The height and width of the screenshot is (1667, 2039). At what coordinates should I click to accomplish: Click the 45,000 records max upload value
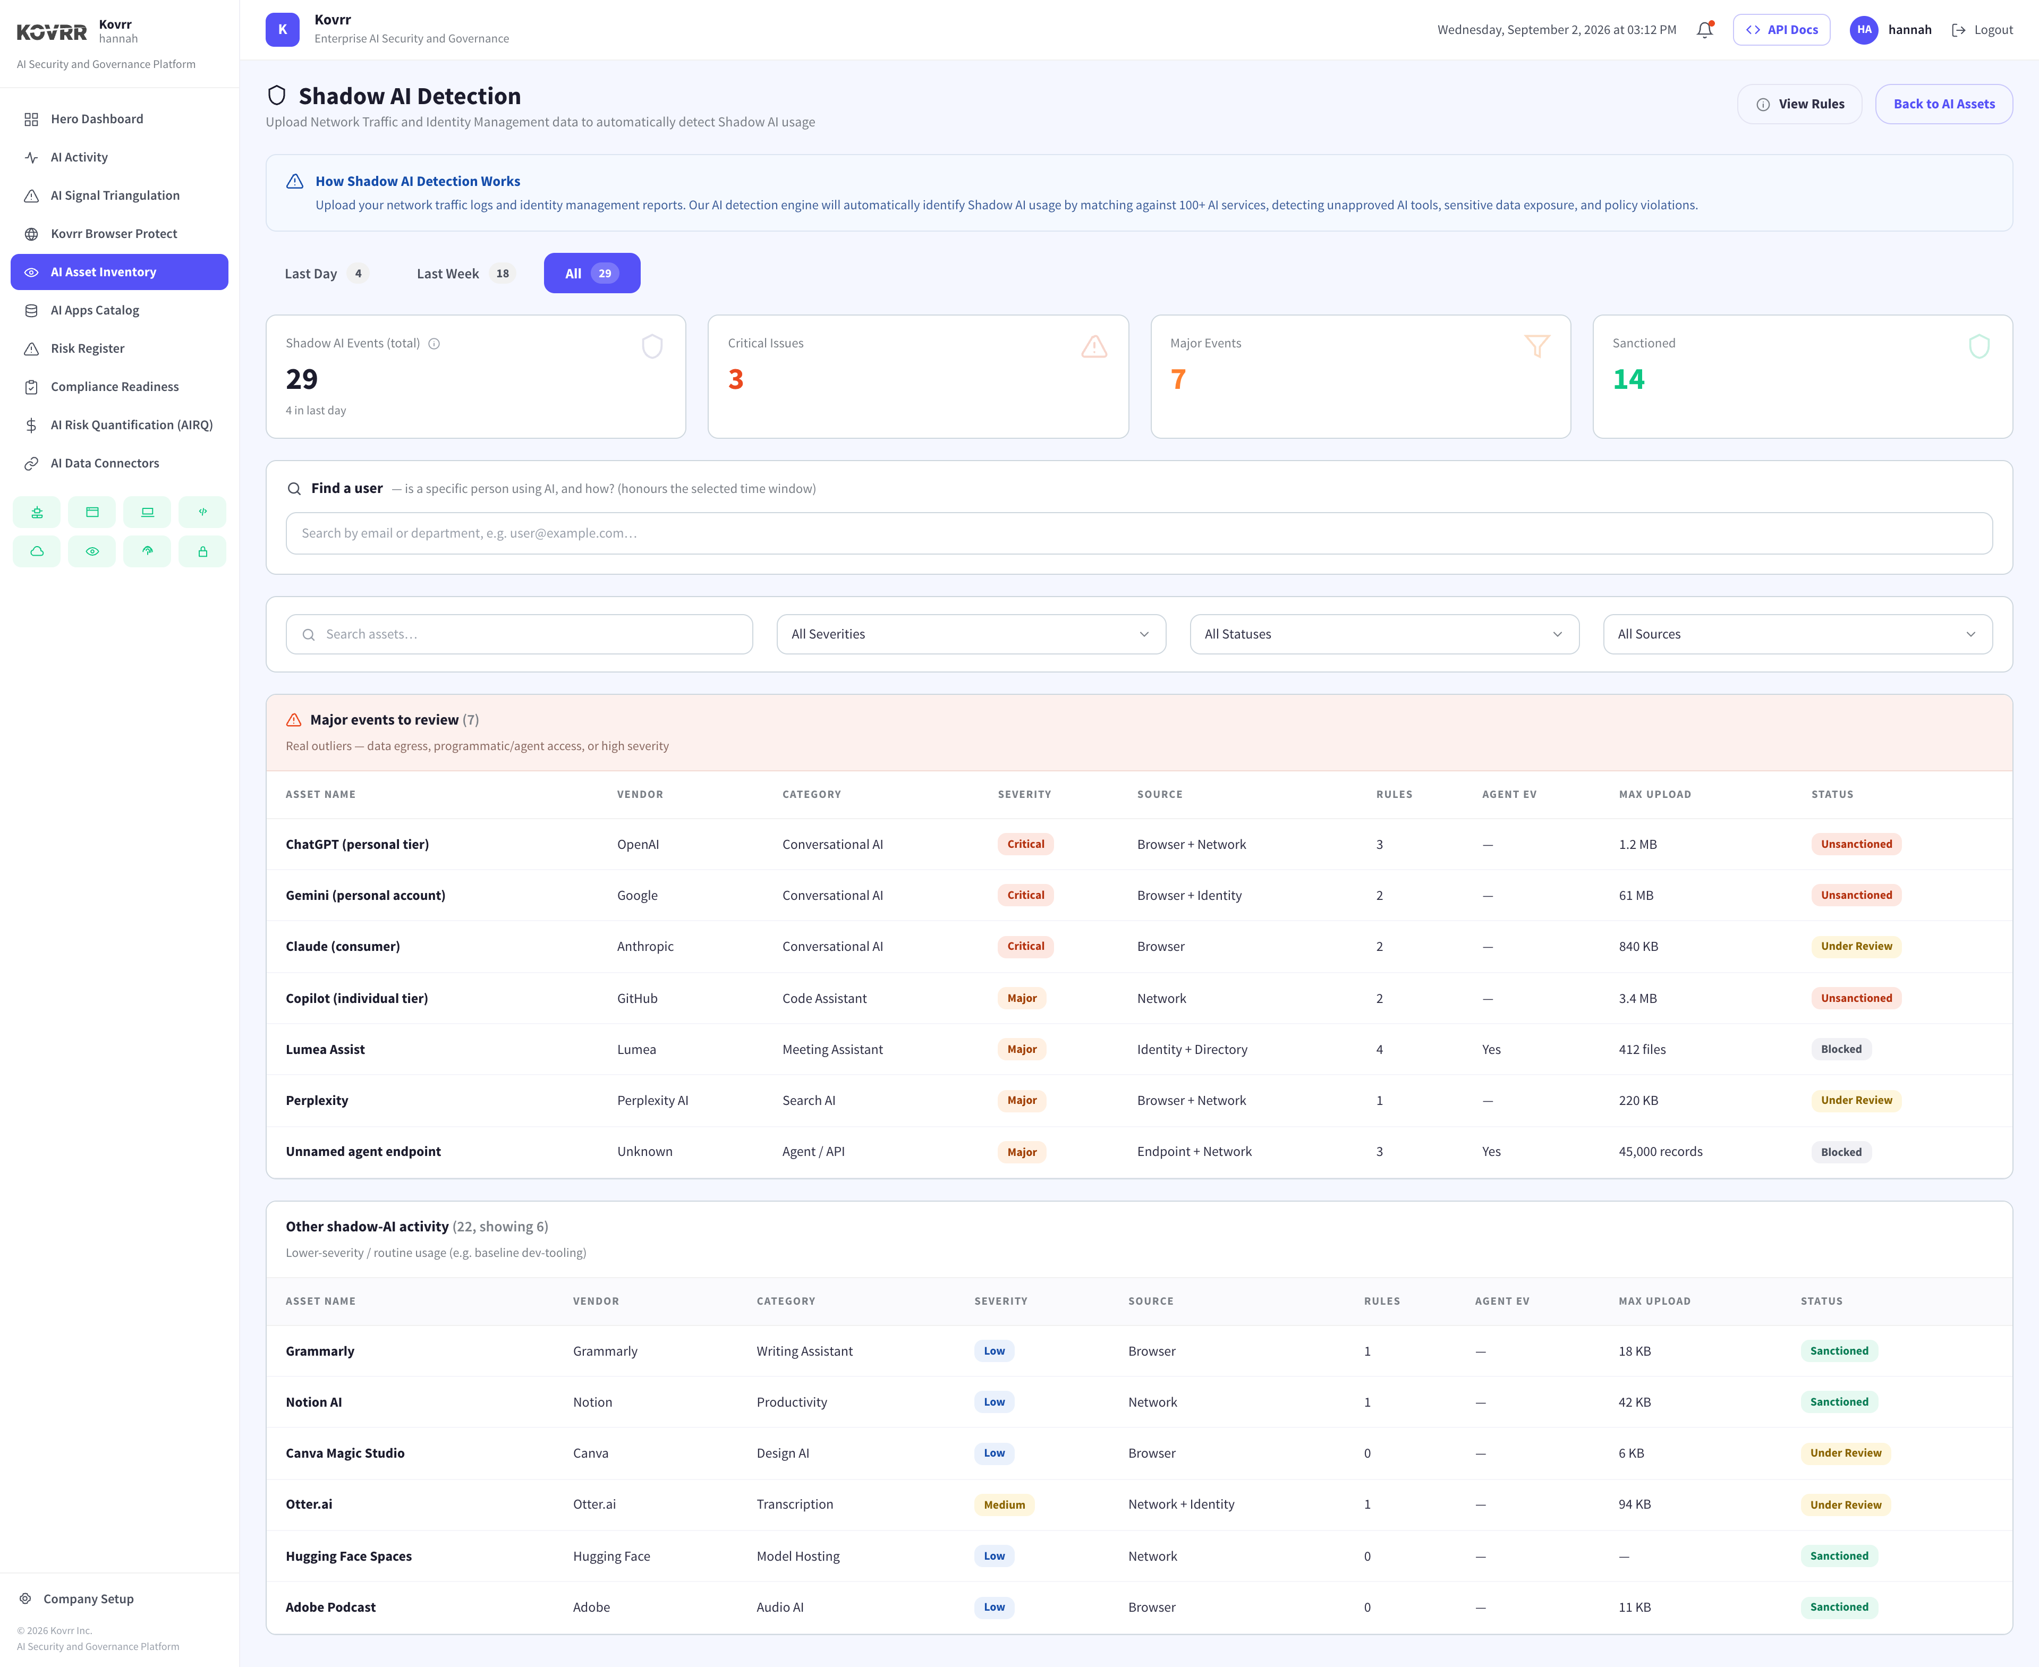[1661, 1151]
